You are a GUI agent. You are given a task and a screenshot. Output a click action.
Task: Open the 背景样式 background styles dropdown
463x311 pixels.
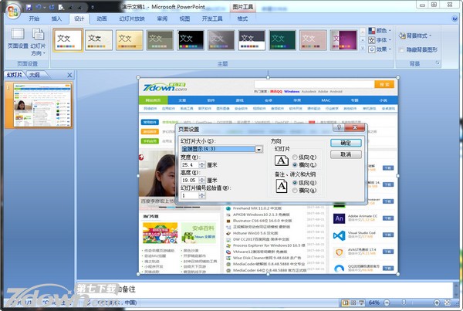point(415,35)
